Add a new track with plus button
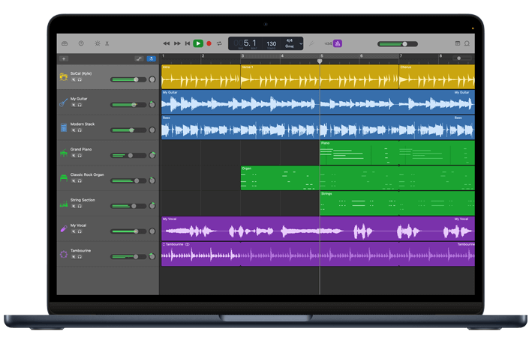The height and width of the screenshot is (340, 532). [64, 59]
